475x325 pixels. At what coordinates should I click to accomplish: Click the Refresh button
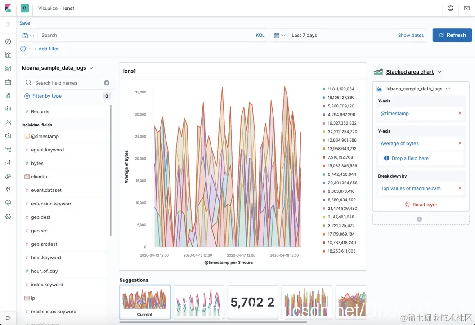(452, 35)
